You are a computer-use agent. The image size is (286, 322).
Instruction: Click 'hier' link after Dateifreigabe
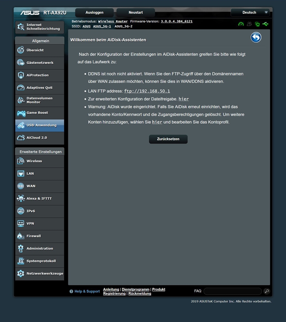coord(183,99)
